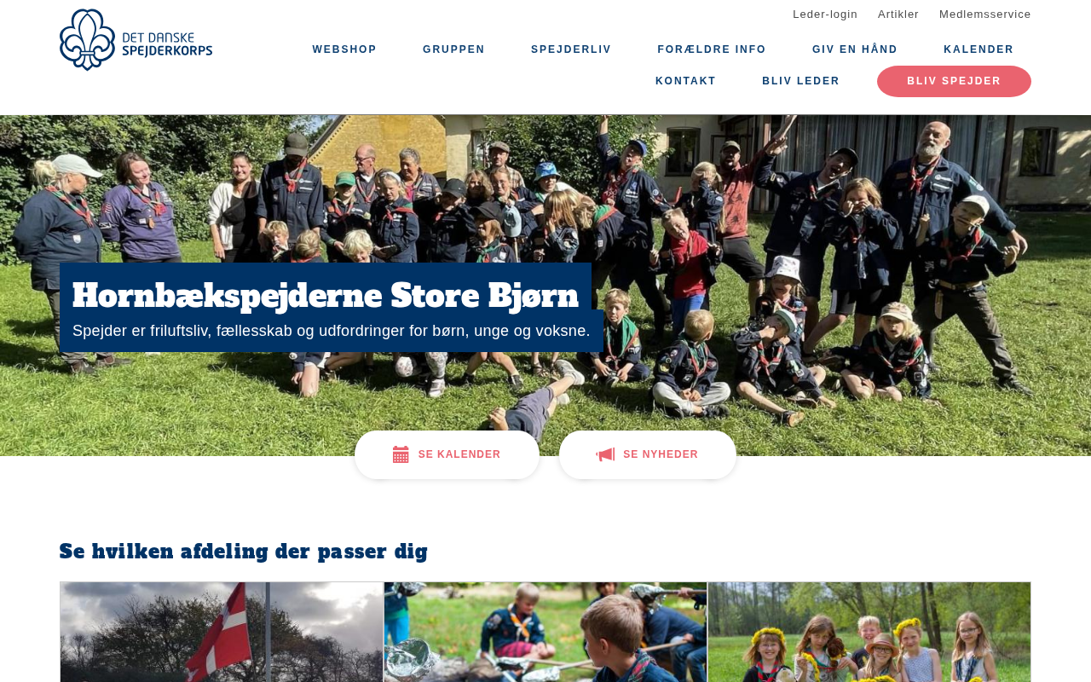Select Bliv leder in navigation
Image resolution: width=1091 pixels, height=682 pixels.
800,81
